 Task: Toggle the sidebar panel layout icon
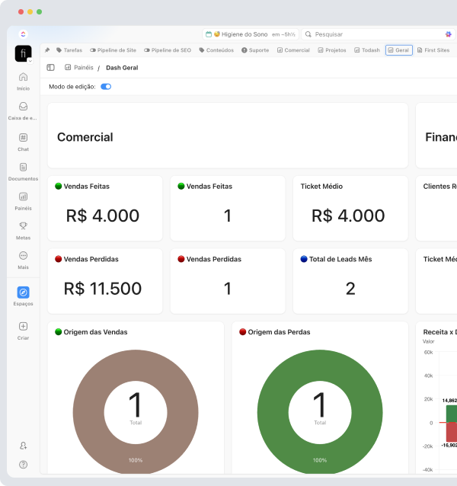coord(51,68)
